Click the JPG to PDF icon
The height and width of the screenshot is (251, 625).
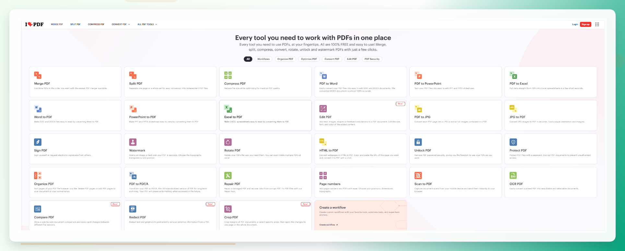point(513,109)
